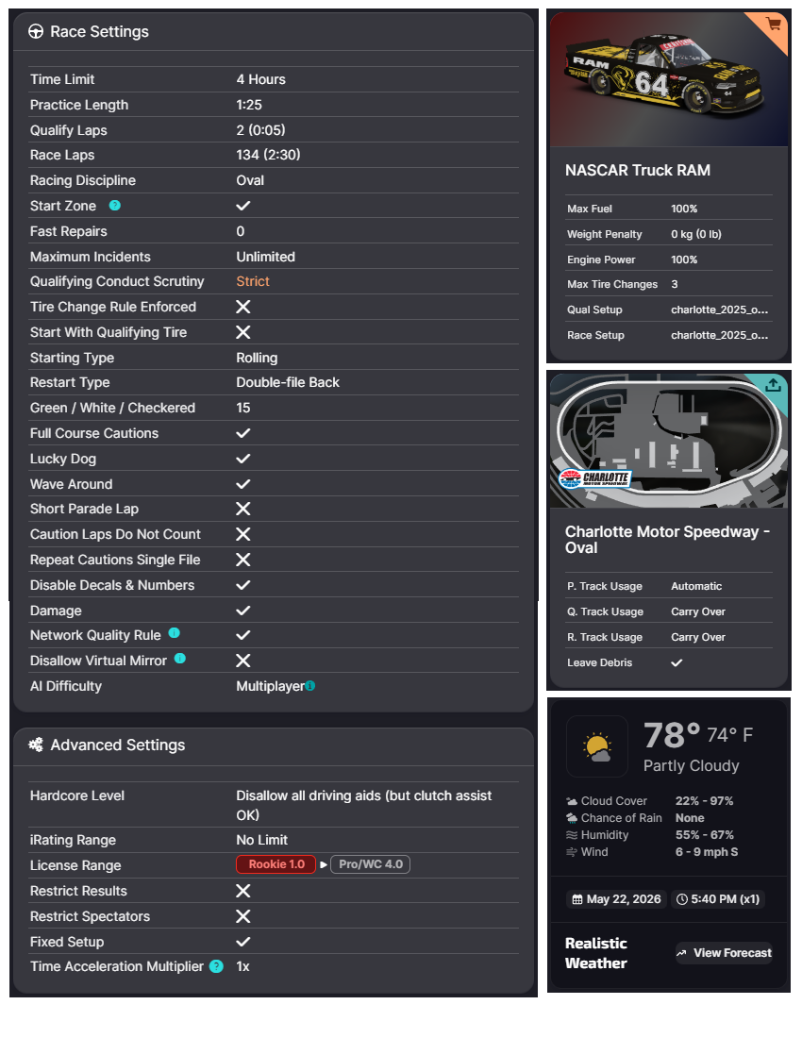This screenshot has height=1038, width=802.
Task: Click the Race Settings steering wheel icon
Action: [x=36, y=31]
